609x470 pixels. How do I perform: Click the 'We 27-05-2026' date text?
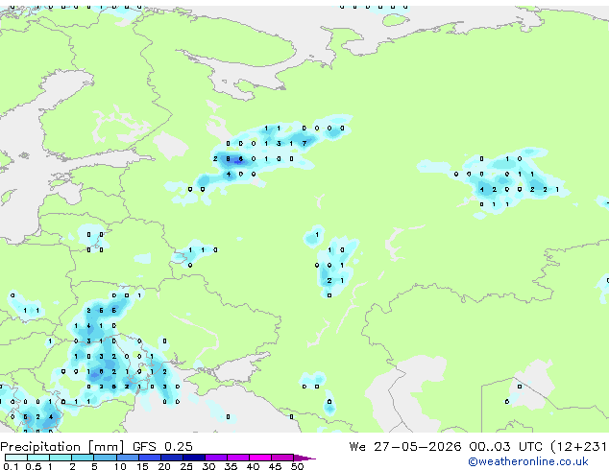pyautogui.click(x=405, y=446)
